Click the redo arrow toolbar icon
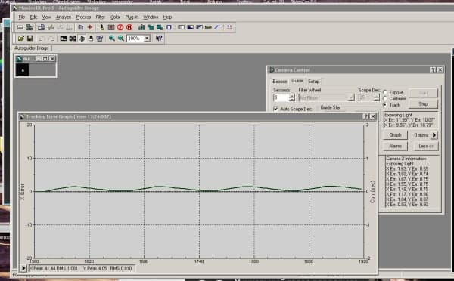Viewport: 454px width, 281px height. coord(51,39)
